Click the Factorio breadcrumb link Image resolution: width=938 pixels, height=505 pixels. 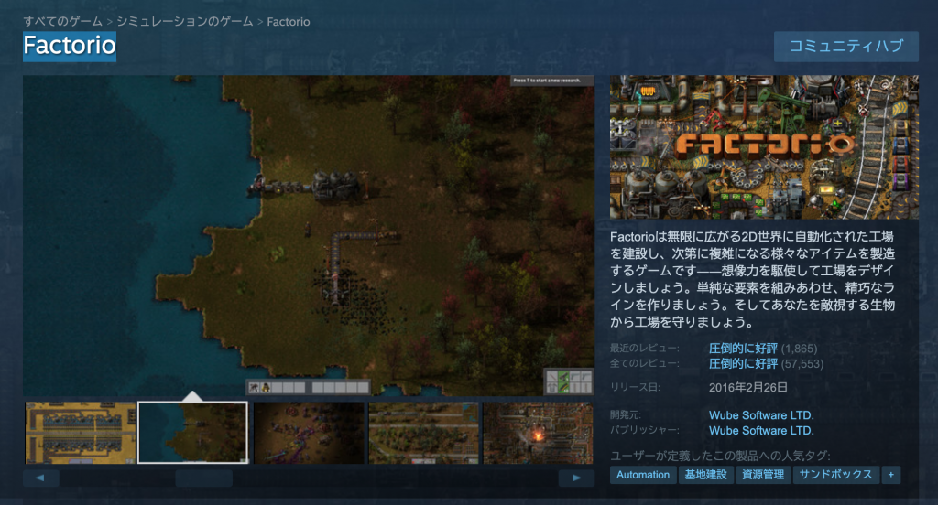click(289, 22)
